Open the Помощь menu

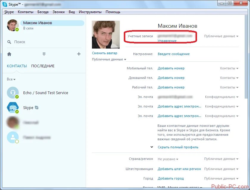pos(113,12)
